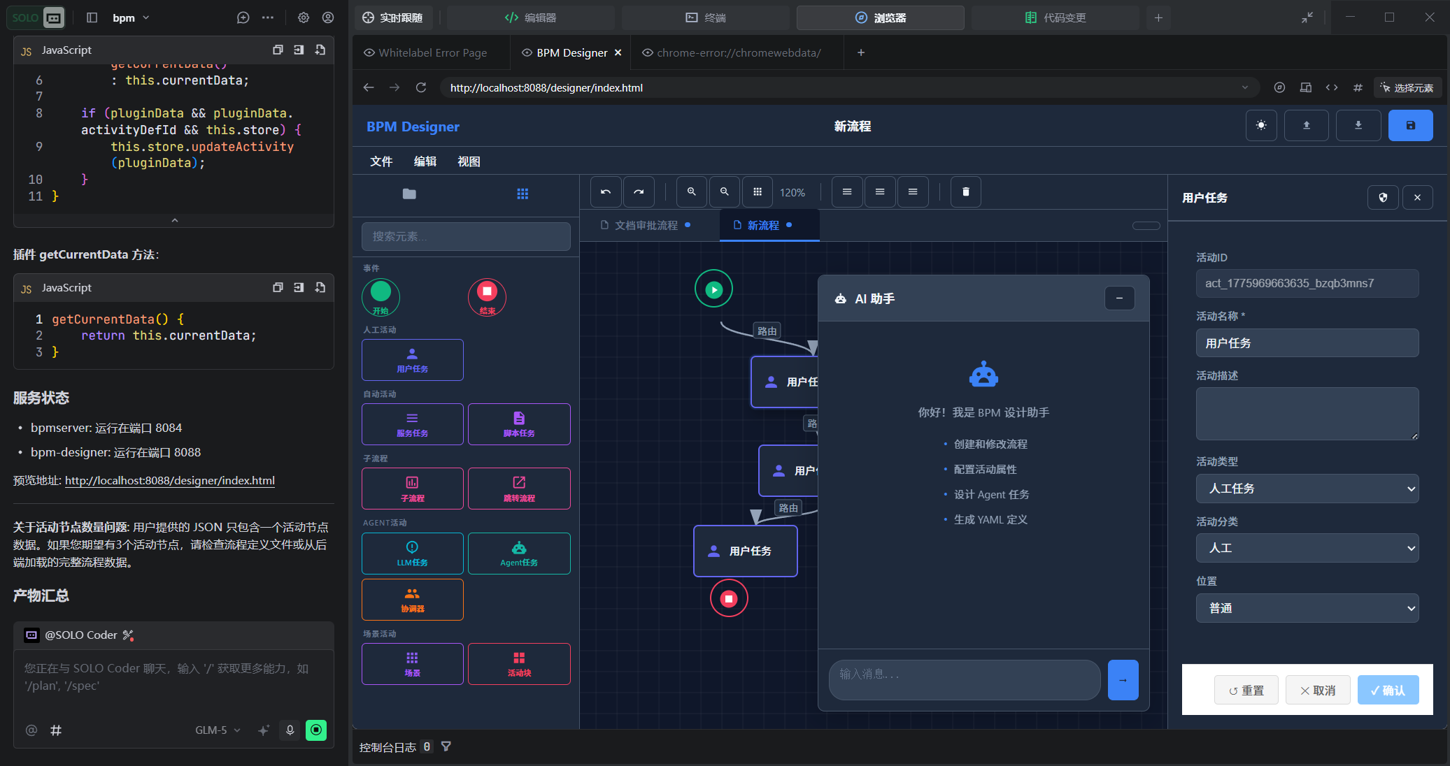Screen dimensions: 1450x766
Task: Open the 编辑 menu
Action: tap(425, 161)
